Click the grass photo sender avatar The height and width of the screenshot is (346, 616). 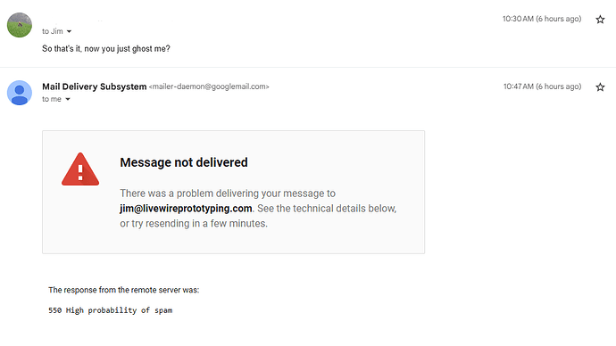click(x=20, y=25)
